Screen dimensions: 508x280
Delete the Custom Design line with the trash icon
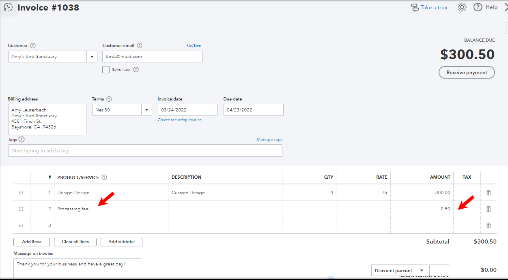click(x=489, y=192)
